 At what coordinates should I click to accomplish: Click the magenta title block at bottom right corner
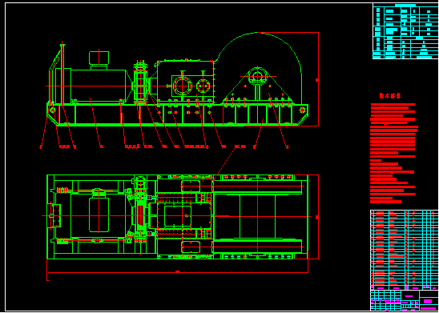click(x=405, y=300)
